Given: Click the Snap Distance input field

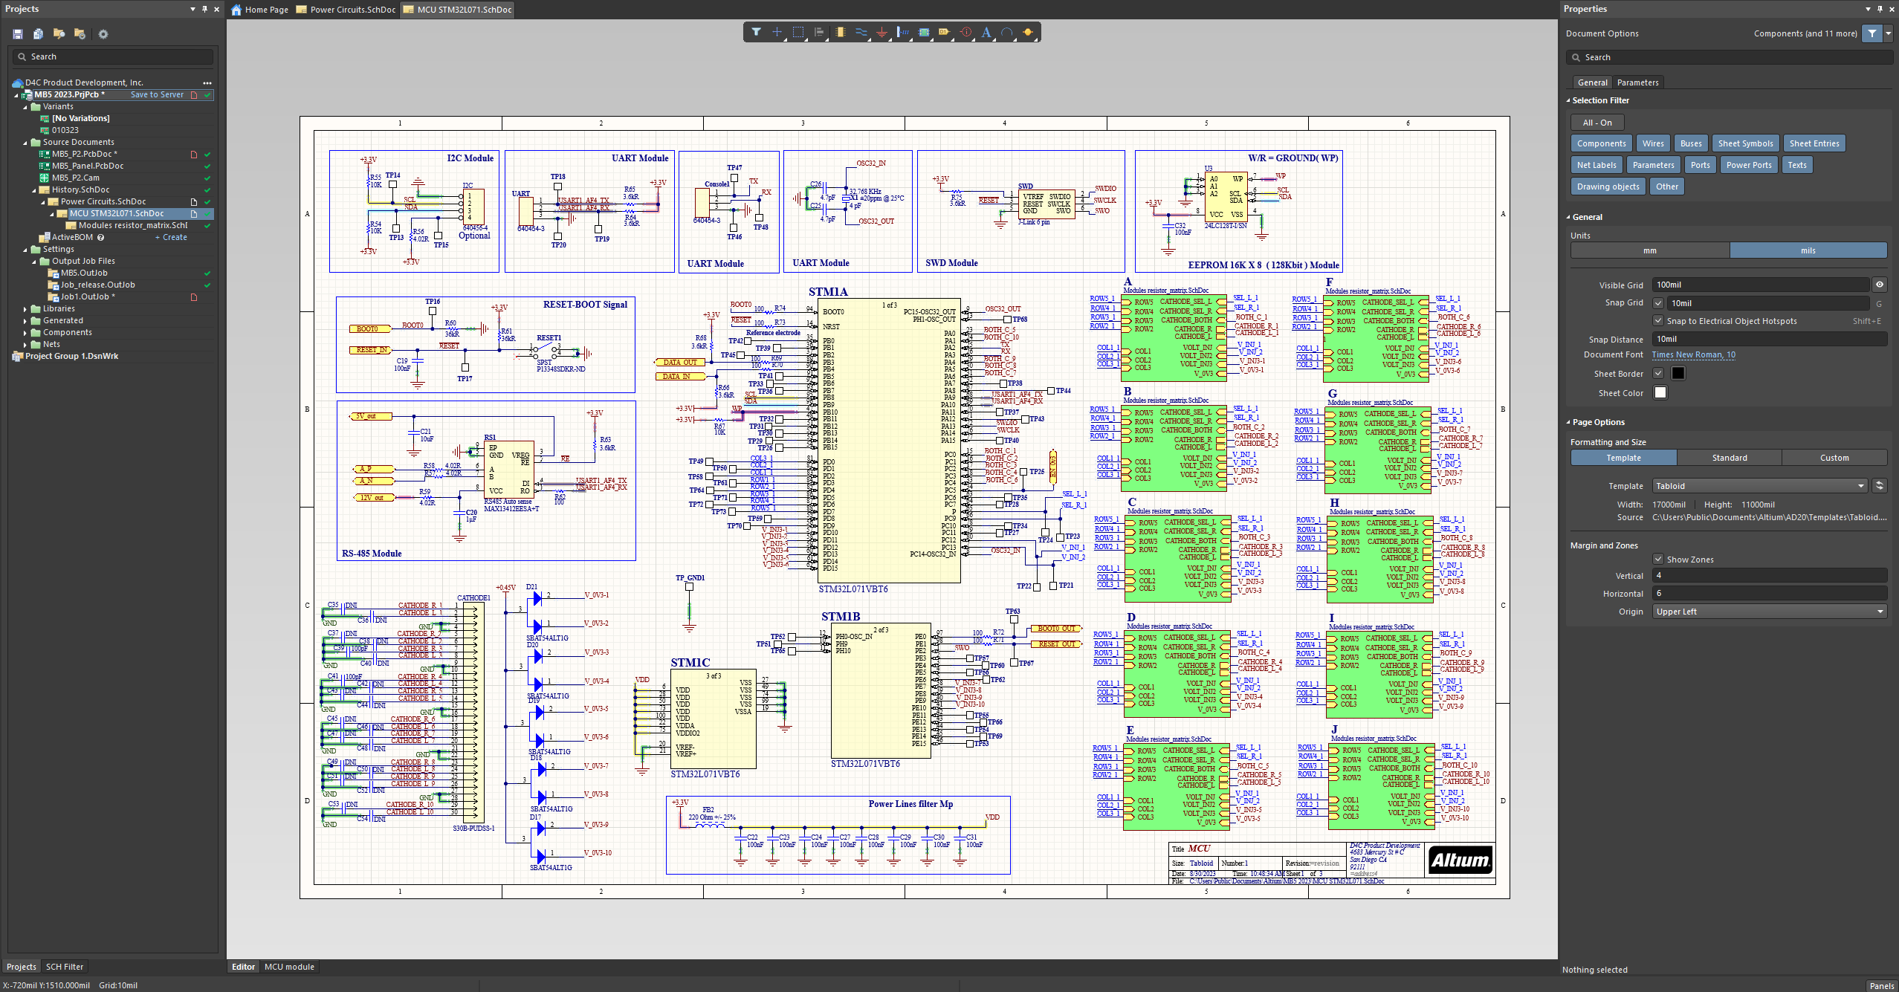Looking at the screenshot, I should (x=1770, y=339).
